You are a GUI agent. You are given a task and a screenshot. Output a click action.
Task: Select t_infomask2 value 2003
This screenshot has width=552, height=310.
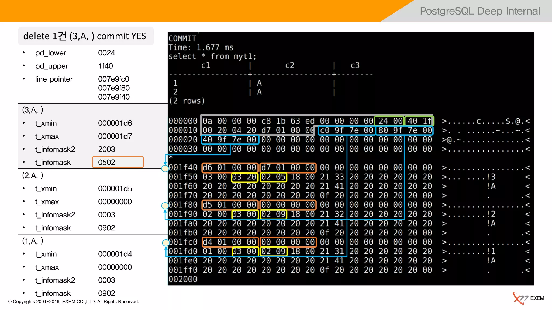point(106,149)
